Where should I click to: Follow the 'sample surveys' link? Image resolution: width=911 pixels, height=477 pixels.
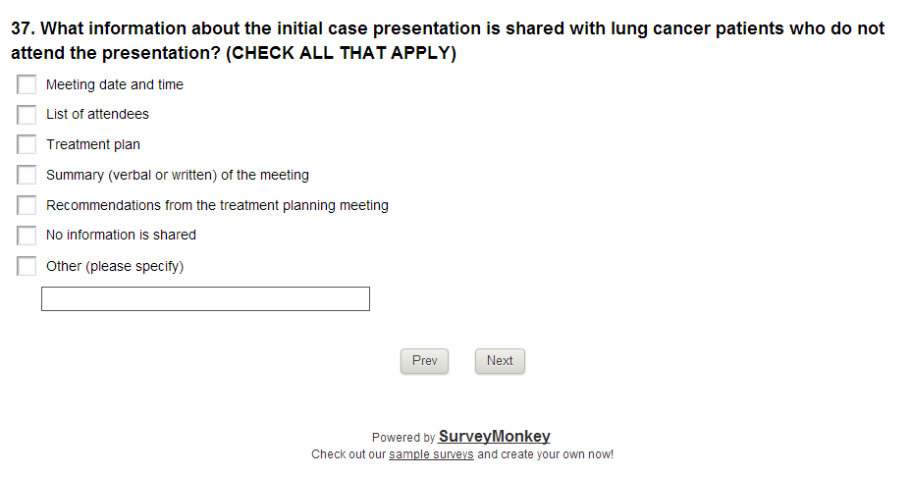pos(431,454)
